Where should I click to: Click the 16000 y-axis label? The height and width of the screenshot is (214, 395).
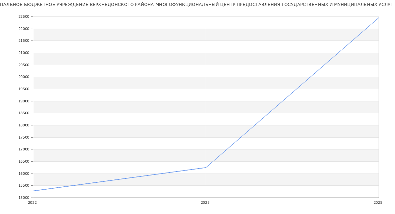pyautogui.click(x=24, y=174)
